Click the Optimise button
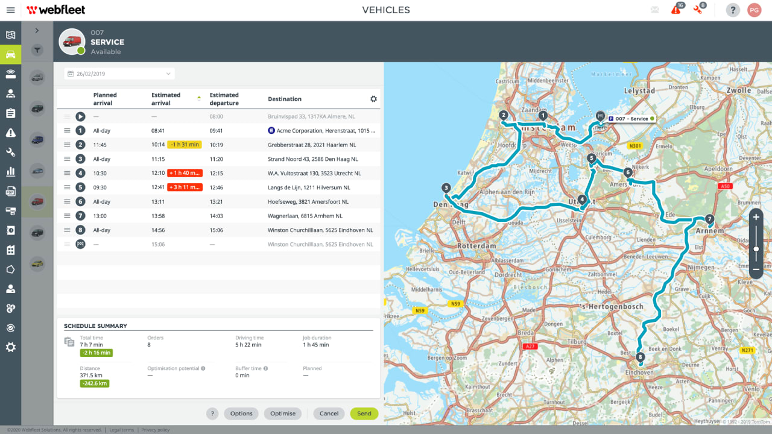Screen dimensions: 772x434 (282, 414)
